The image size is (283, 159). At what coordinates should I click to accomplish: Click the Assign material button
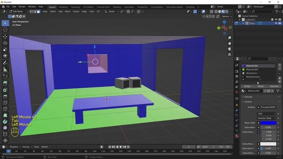[x=247, y=87]
